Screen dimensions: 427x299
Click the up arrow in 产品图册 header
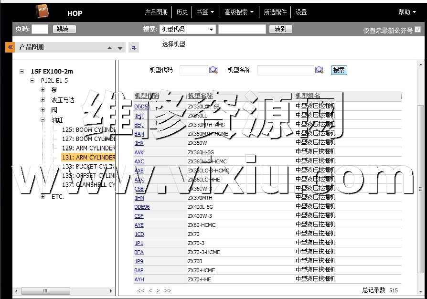pyautogui.click(x=109, y=48)
